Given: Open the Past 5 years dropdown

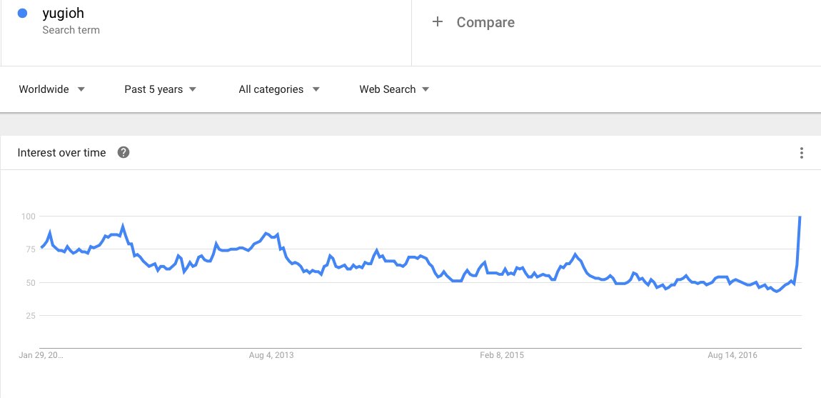Looking at the screenshot, I should click(x=160, y=89).
